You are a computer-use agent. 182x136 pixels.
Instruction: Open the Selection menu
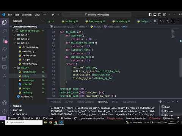point(27,15)
